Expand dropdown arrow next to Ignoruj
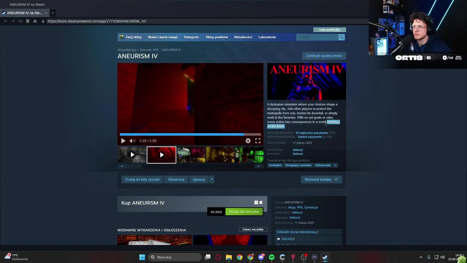The image size is (467, 263). coord(212,179)
